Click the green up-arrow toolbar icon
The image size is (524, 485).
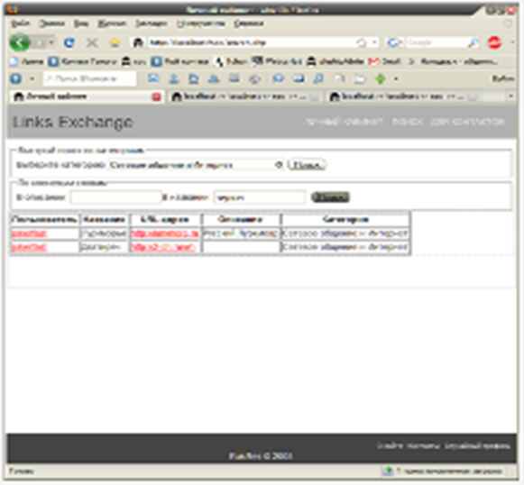click(380, 78)
